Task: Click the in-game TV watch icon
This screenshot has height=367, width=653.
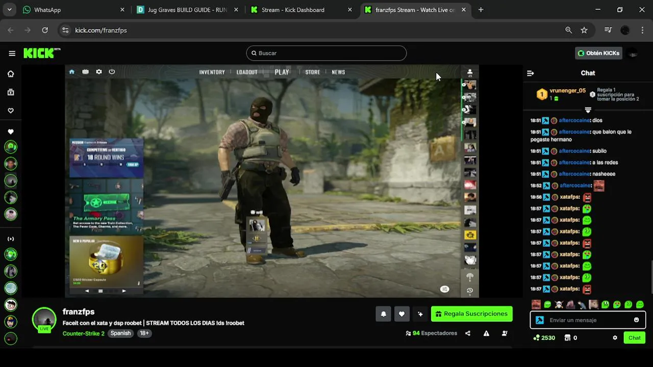Action: pyautogui.click(x=85, y=72)
